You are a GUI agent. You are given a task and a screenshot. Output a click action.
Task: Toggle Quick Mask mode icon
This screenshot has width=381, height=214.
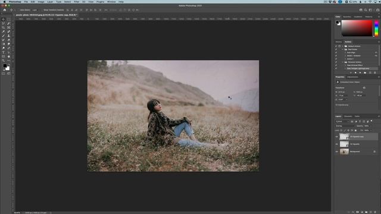tap(4, 73)
